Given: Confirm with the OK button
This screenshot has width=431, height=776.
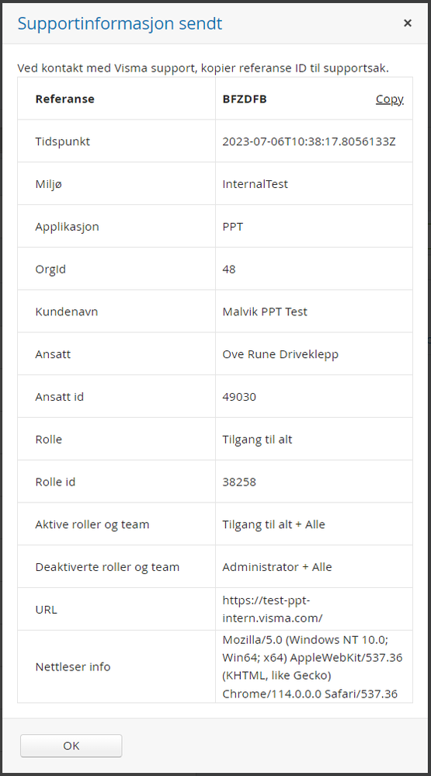Looking at the screenshot, I should pos(71,745).
